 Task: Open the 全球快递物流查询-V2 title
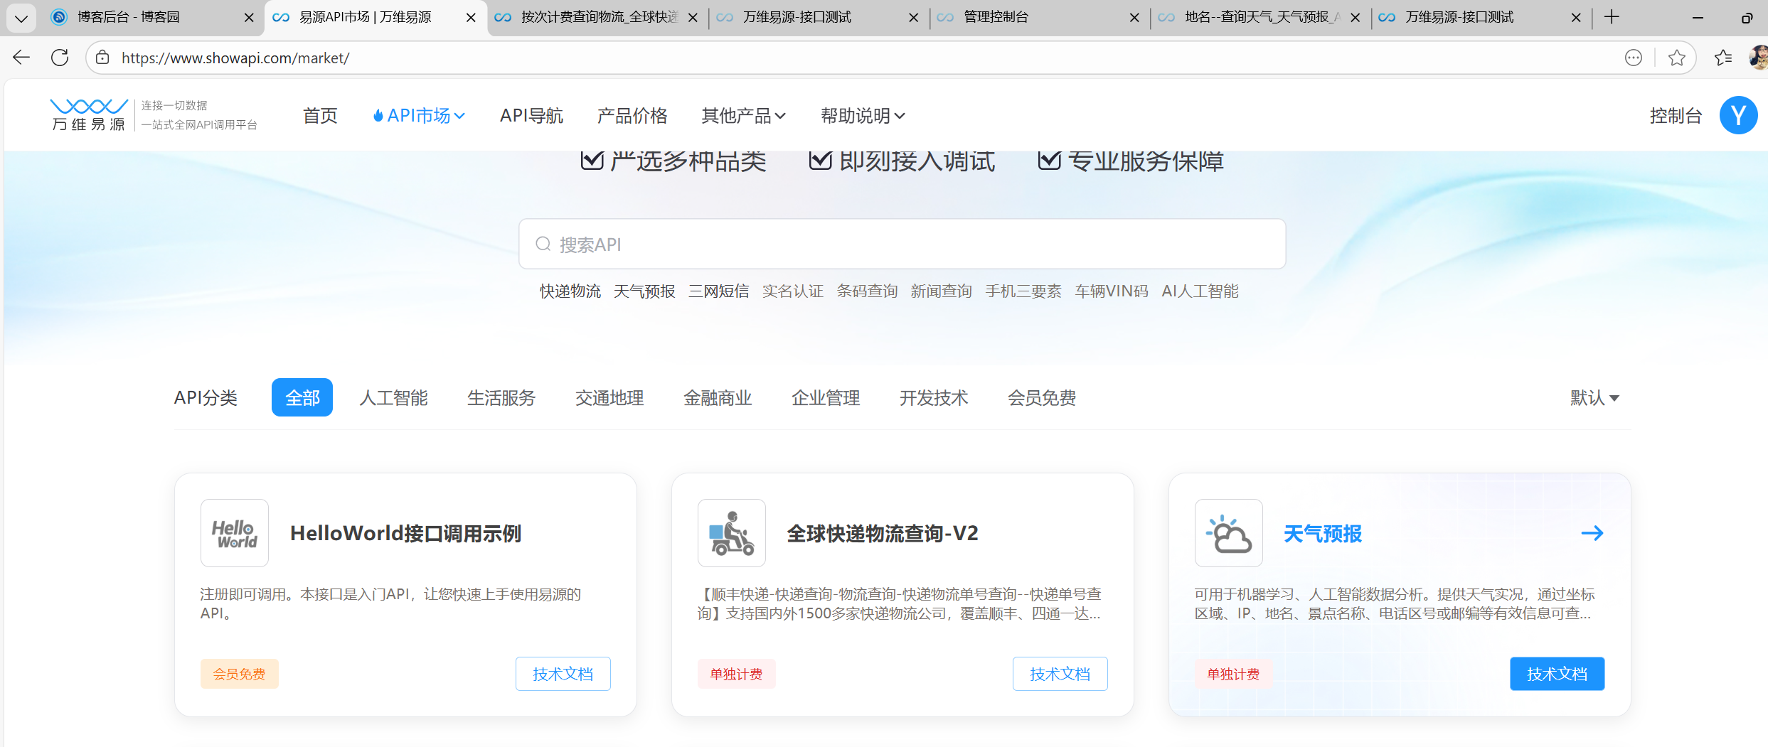coord(883,533)
